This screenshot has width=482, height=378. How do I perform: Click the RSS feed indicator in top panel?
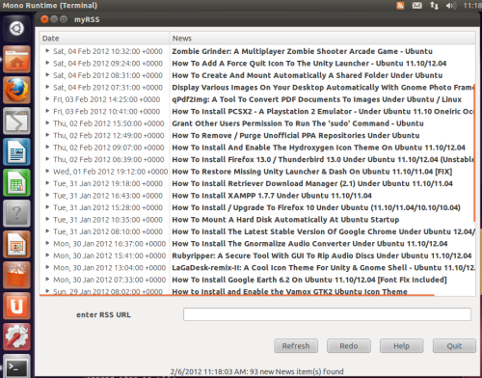tap(400, 5)
